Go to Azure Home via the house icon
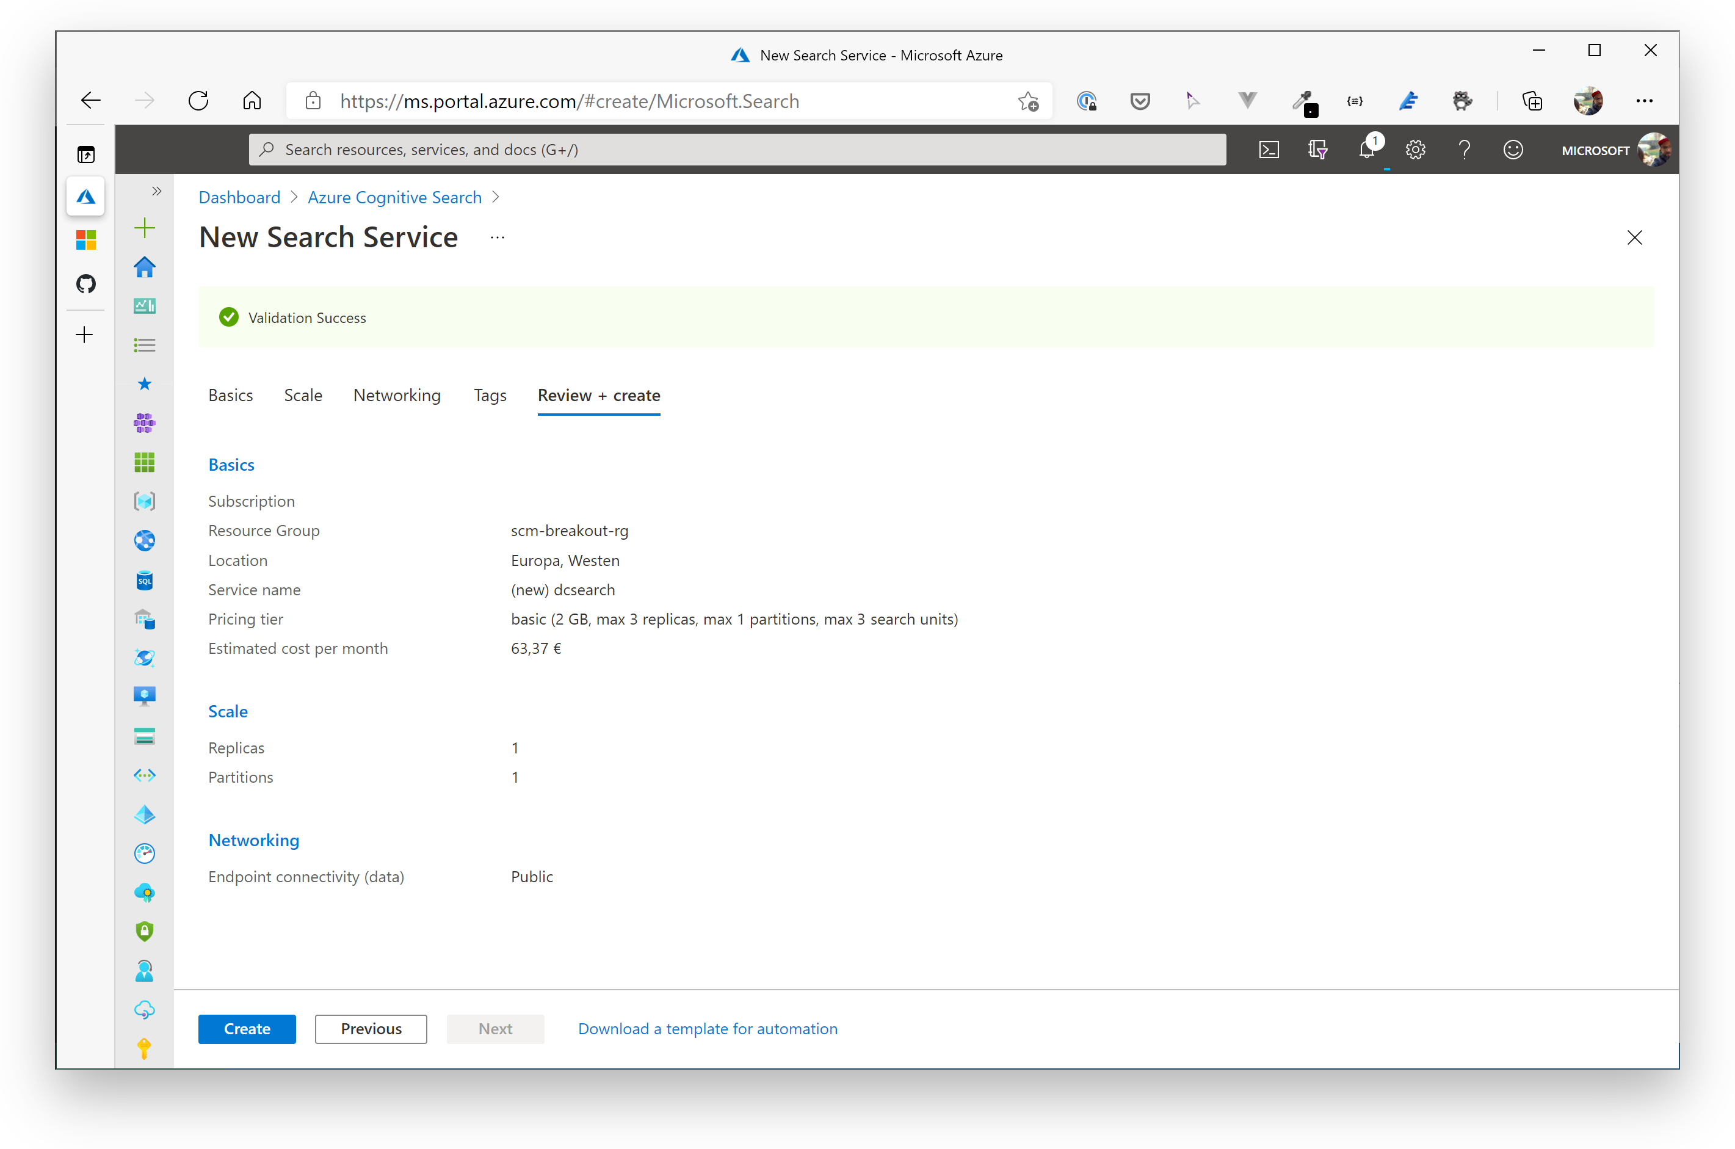 pos(144,267)
